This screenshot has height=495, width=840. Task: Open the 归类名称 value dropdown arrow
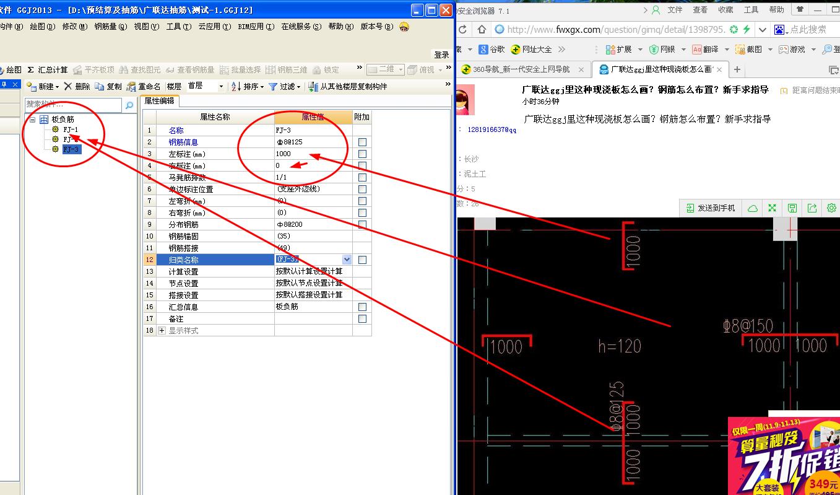coord(347,260)
